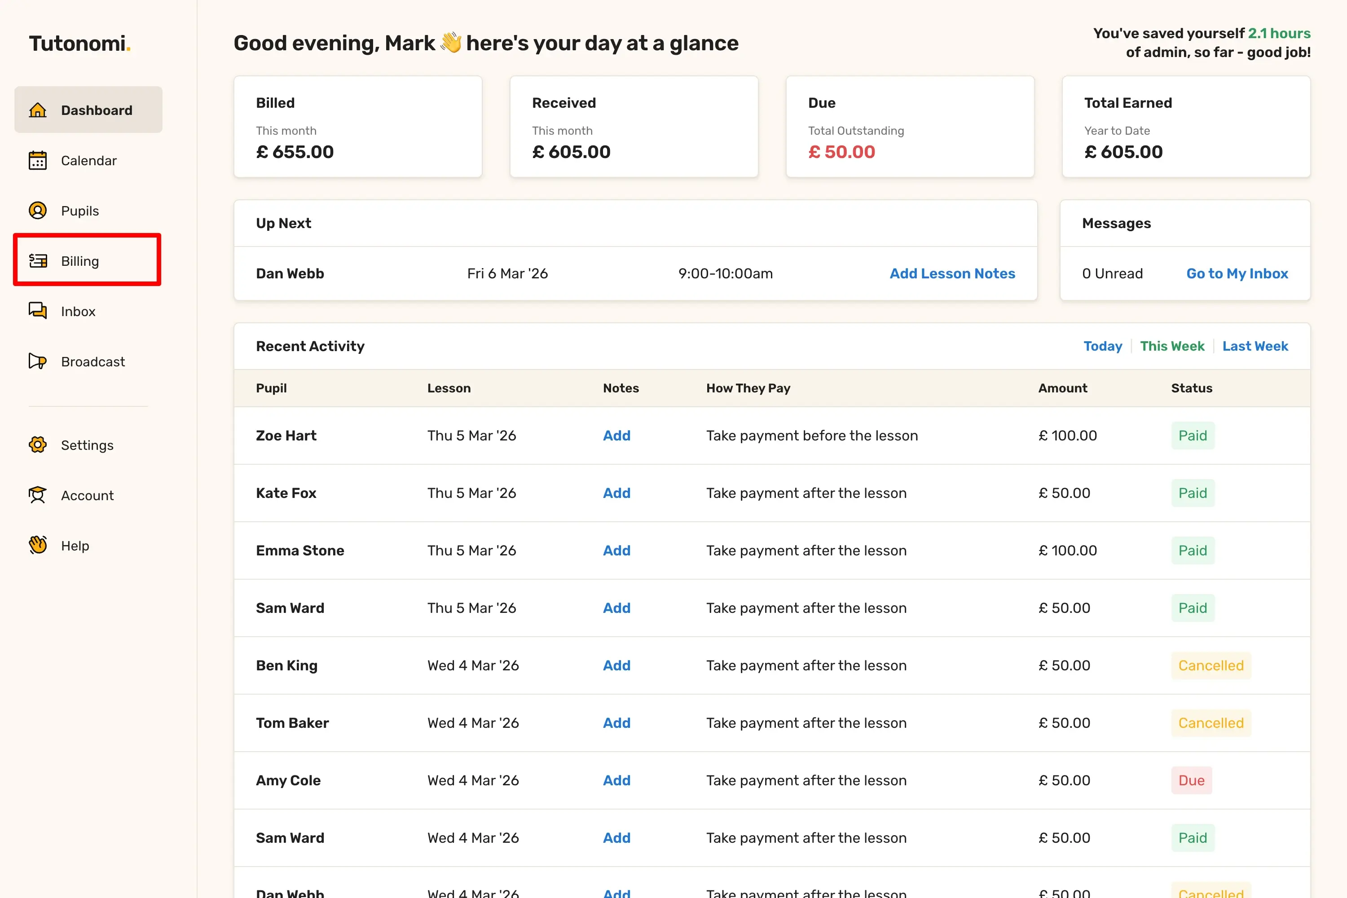Viewport: 1347px width, 898px height.
Task: Show Last Week's recent activity
Action: click(1255, 346)
